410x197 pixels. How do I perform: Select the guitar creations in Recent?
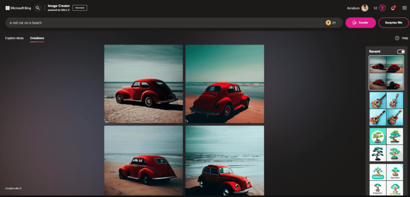click(386, 108)
